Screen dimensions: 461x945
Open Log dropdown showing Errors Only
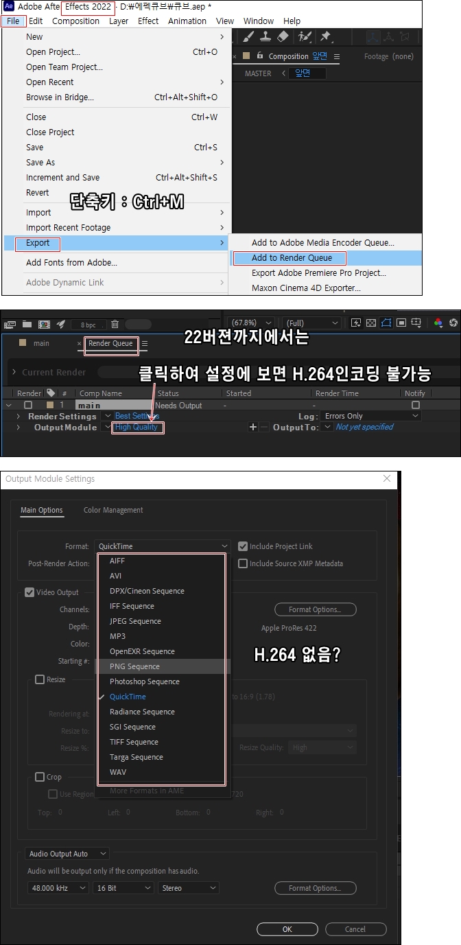[370, 416]
